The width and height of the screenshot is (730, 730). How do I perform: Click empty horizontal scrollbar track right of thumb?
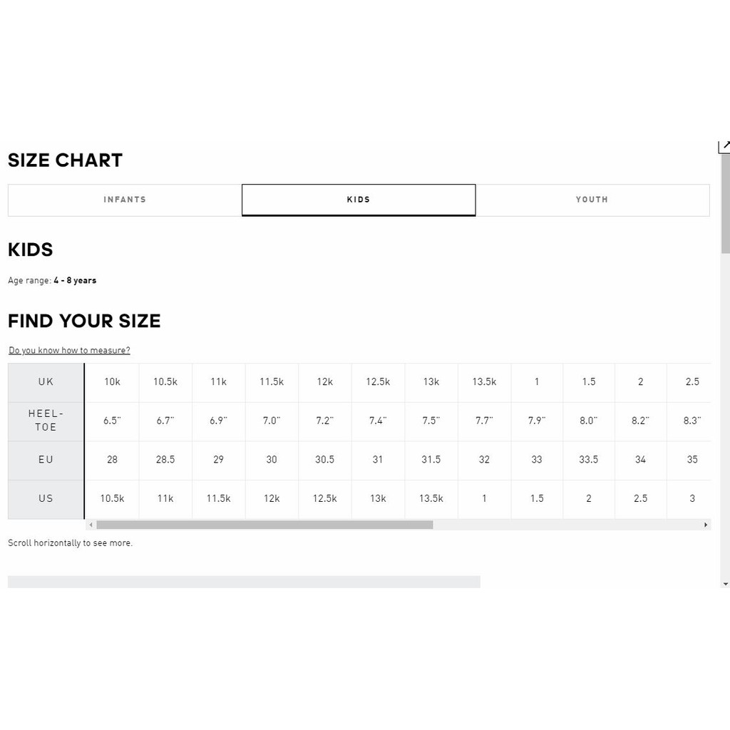click(x=567, y=525)
